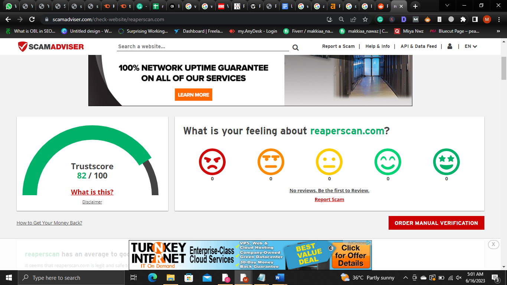Open the orange robot extension icon
Viewport: 507px width, 285px height.
[428, 19]
